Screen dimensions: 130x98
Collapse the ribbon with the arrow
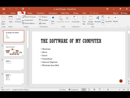(128, 27)
